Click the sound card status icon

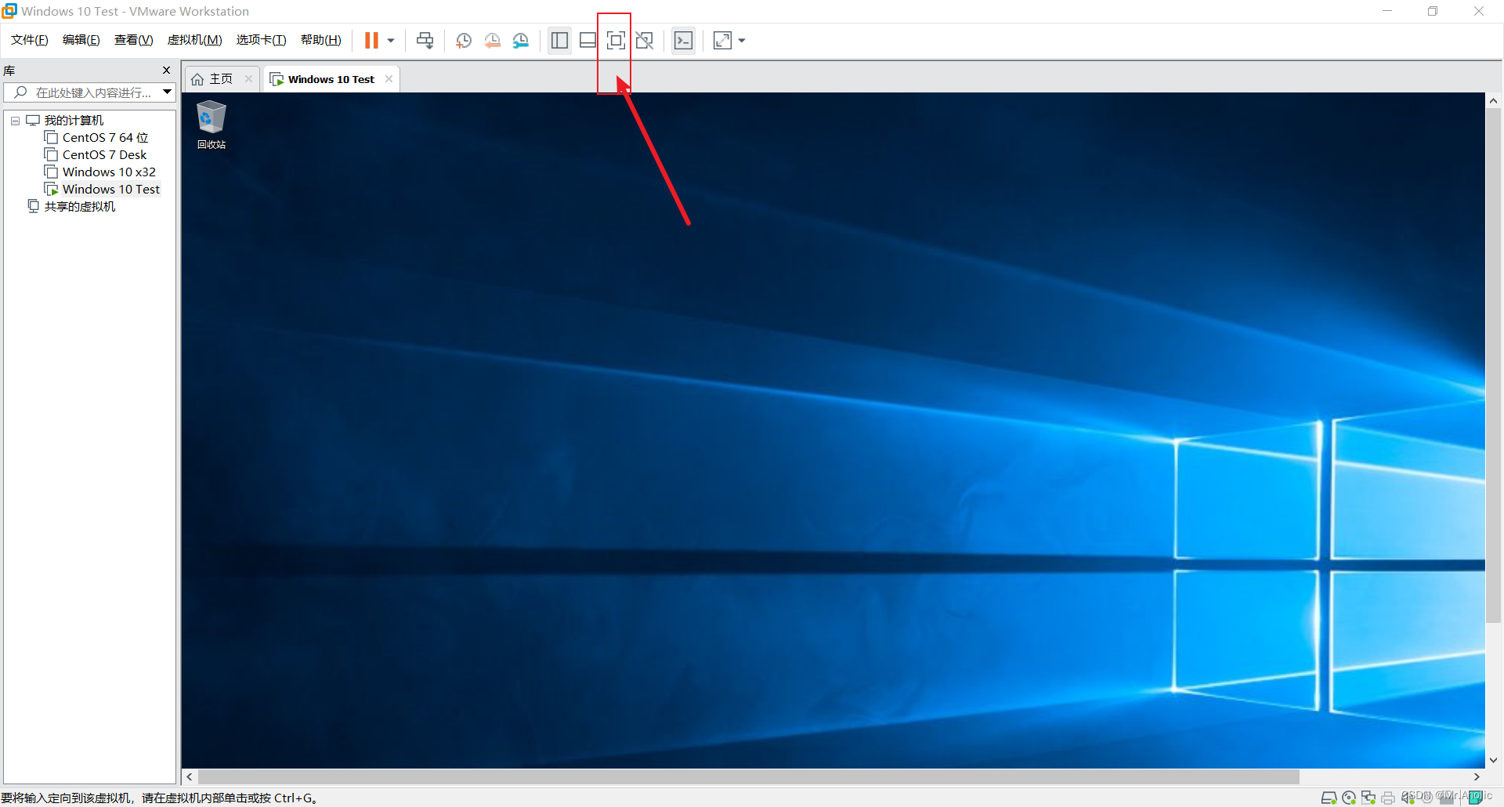tap(1408, 798)
